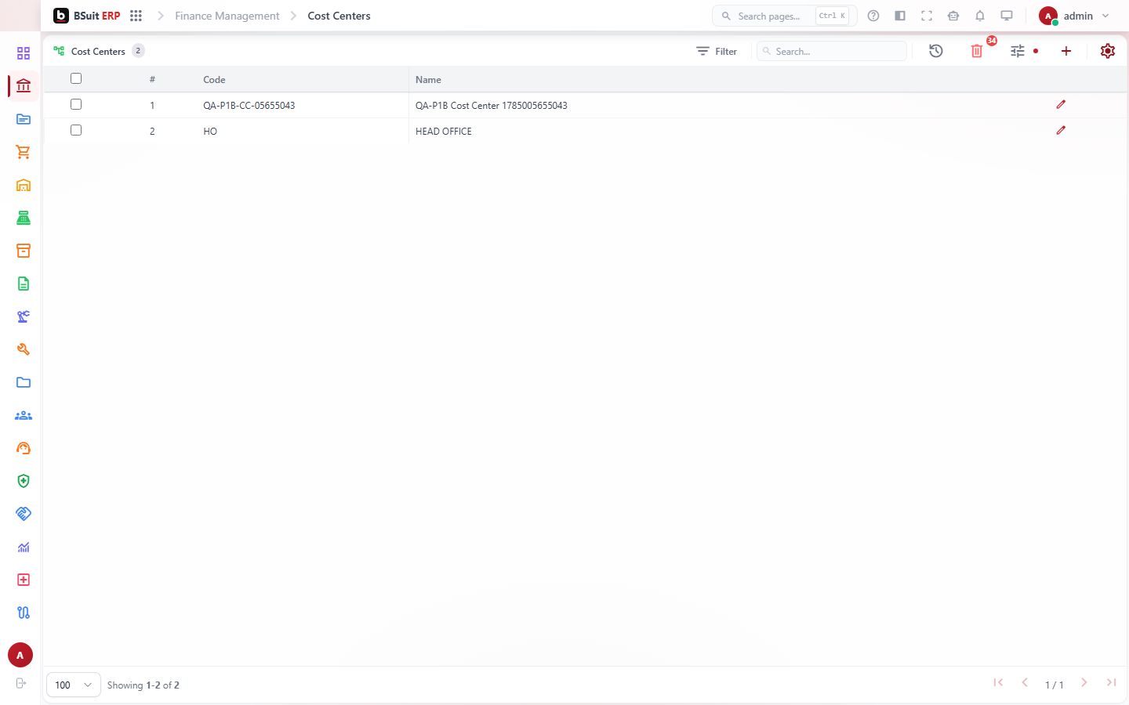The height and width of the screenshot is (705, 1129).
Task: Open the headset support module icon
Action: pyautogui.click(x=24, y=448)
